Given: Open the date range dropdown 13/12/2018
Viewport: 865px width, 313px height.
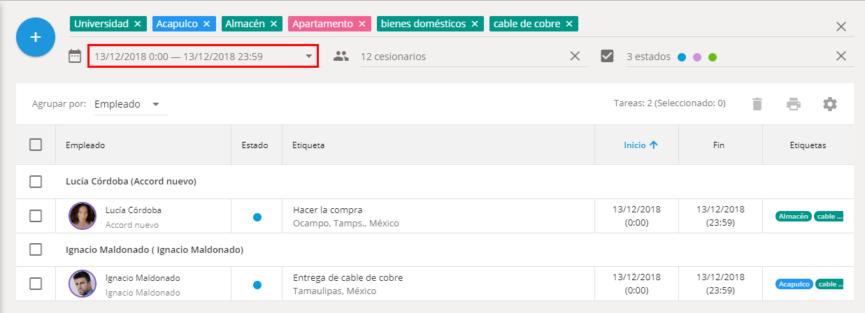Looking at the screenshot, I should tap(203, 56).
